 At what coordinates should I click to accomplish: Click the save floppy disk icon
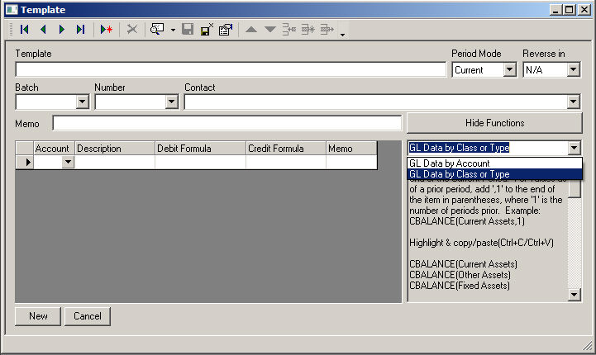click(x=188, y=29)
